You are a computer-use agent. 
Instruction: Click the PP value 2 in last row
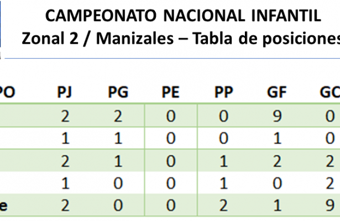pyautogui.click(x=224, y=206)
